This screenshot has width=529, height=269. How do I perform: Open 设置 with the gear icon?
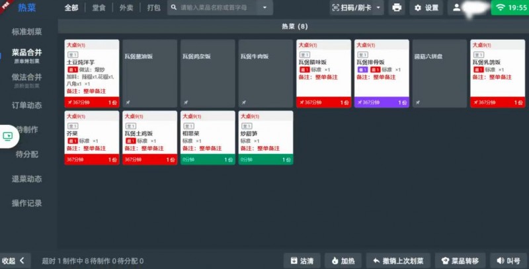427,8
